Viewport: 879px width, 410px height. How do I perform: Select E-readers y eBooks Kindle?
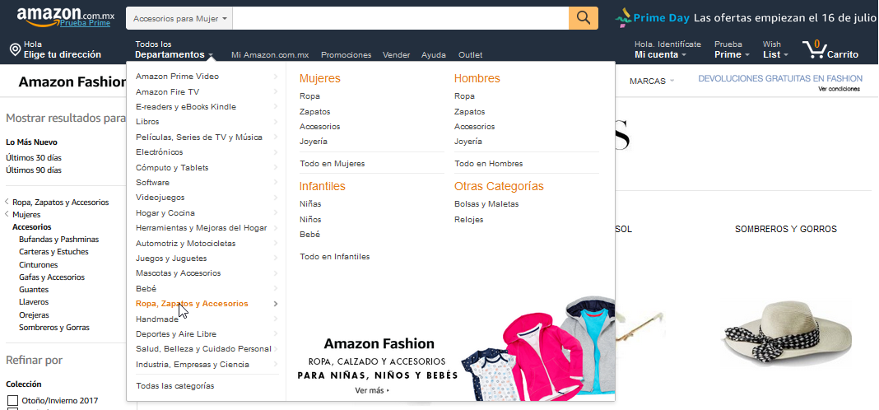(186, 107)
